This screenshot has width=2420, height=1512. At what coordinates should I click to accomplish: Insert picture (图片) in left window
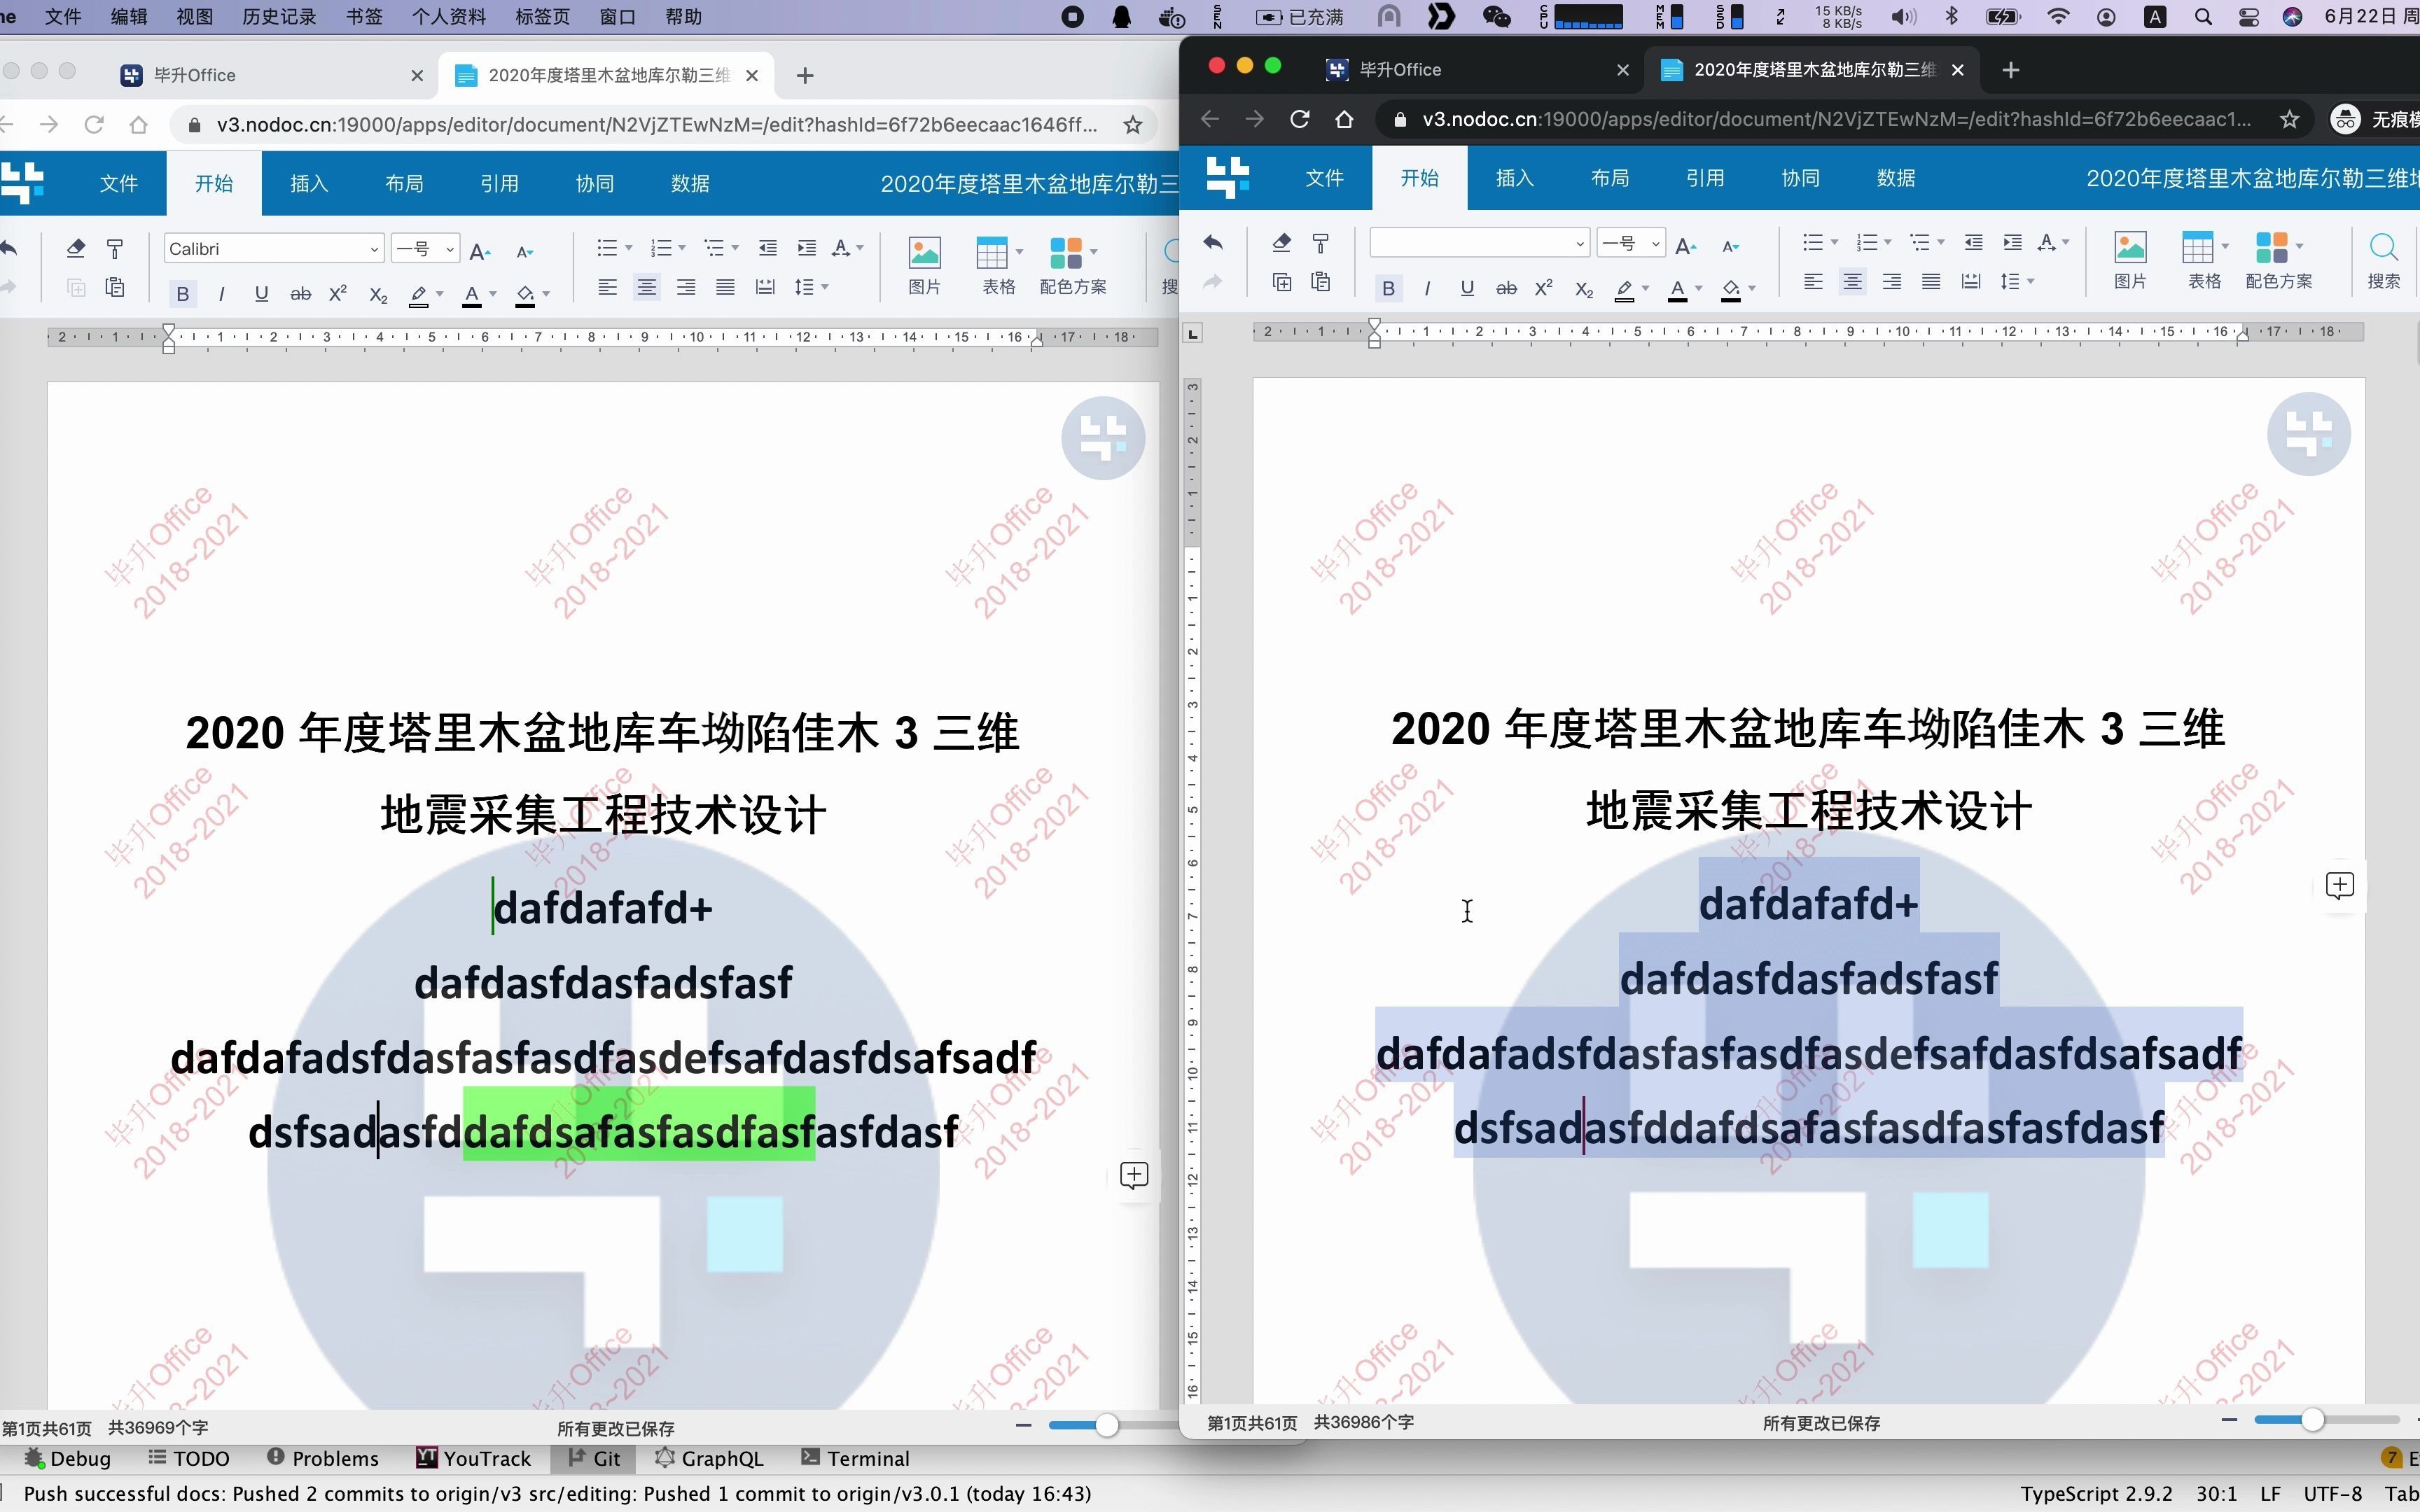(924, 266)
